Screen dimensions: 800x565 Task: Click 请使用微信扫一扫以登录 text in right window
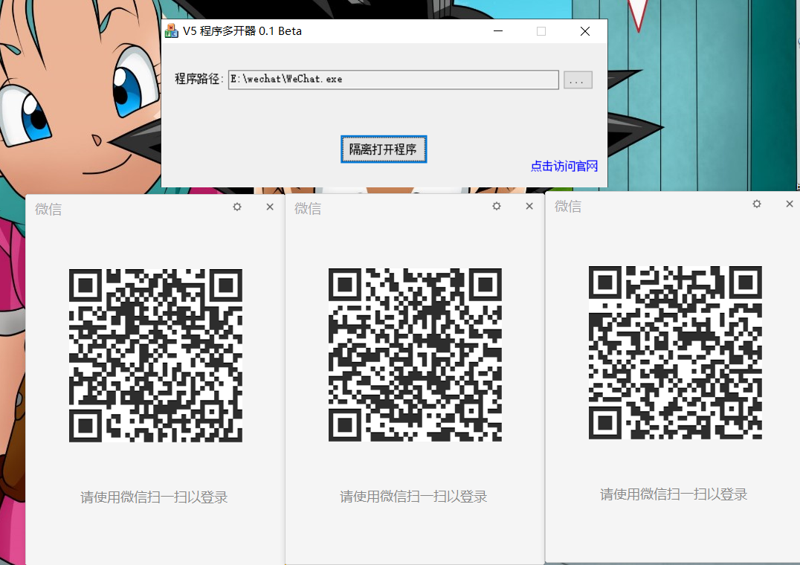tap(674, 494)
